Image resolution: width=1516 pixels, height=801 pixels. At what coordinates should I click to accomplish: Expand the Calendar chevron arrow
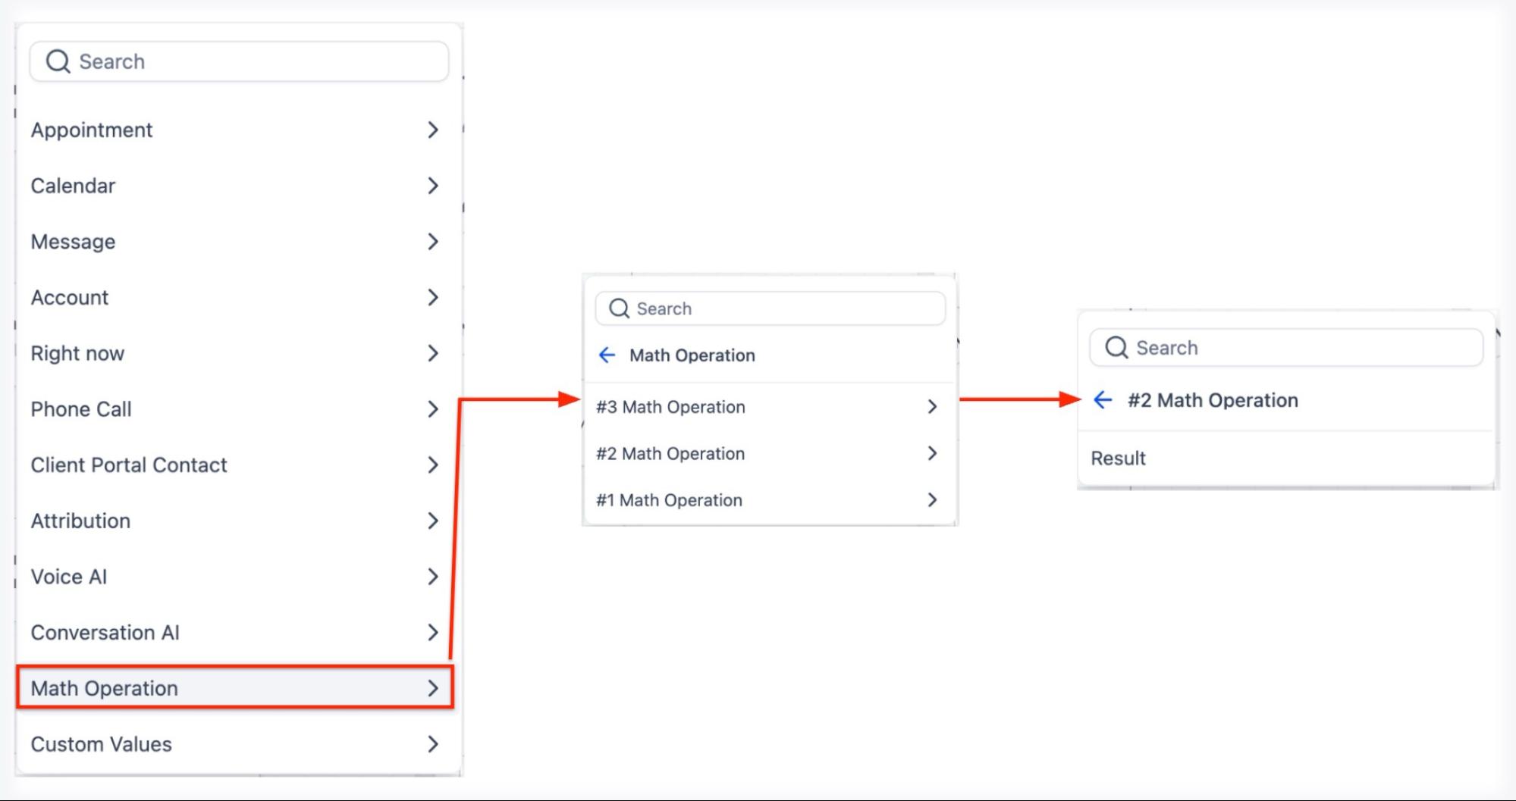(433, 186)
